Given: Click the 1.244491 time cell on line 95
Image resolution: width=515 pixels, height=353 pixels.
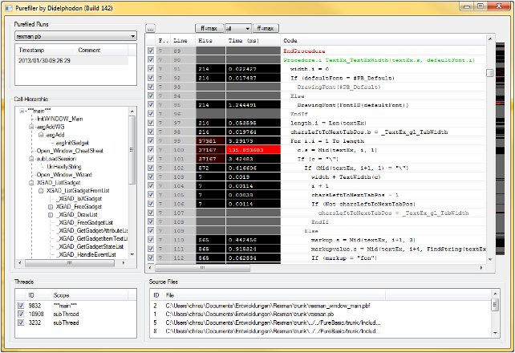Looking at the screenshot, I should (x=253, y=105).
